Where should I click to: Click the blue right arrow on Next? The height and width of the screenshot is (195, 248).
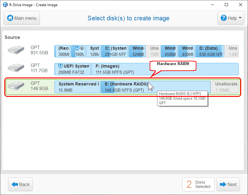(223, 184)
